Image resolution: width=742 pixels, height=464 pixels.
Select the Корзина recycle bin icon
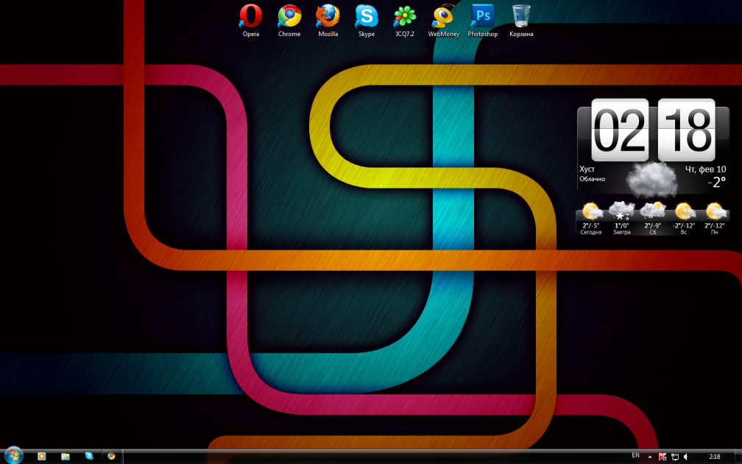click(x=521, y=16)
